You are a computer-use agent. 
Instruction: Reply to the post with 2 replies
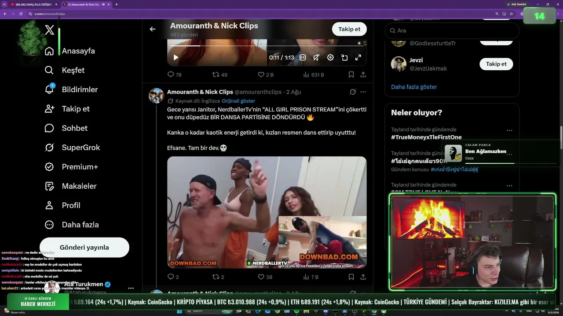tap(173, 277)
